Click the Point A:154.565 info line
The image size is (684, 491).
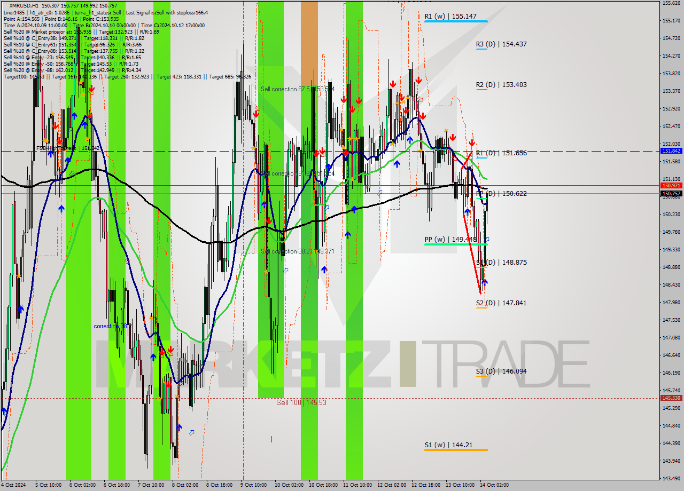pos(61,19)
